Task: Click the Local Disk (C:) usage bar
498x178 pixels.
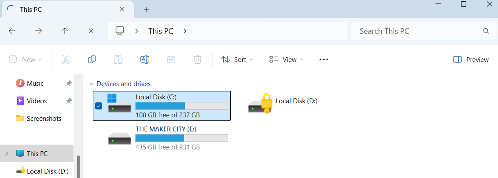Action: [x=182, y=106]
